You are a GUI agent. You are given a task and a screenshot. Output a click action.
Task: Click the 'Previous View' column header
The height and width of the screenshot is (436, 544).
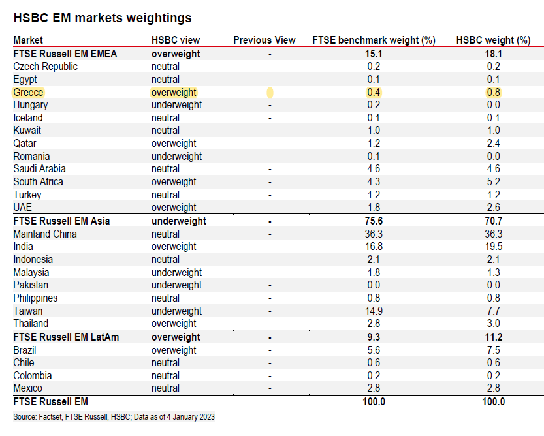click(264, 40)
